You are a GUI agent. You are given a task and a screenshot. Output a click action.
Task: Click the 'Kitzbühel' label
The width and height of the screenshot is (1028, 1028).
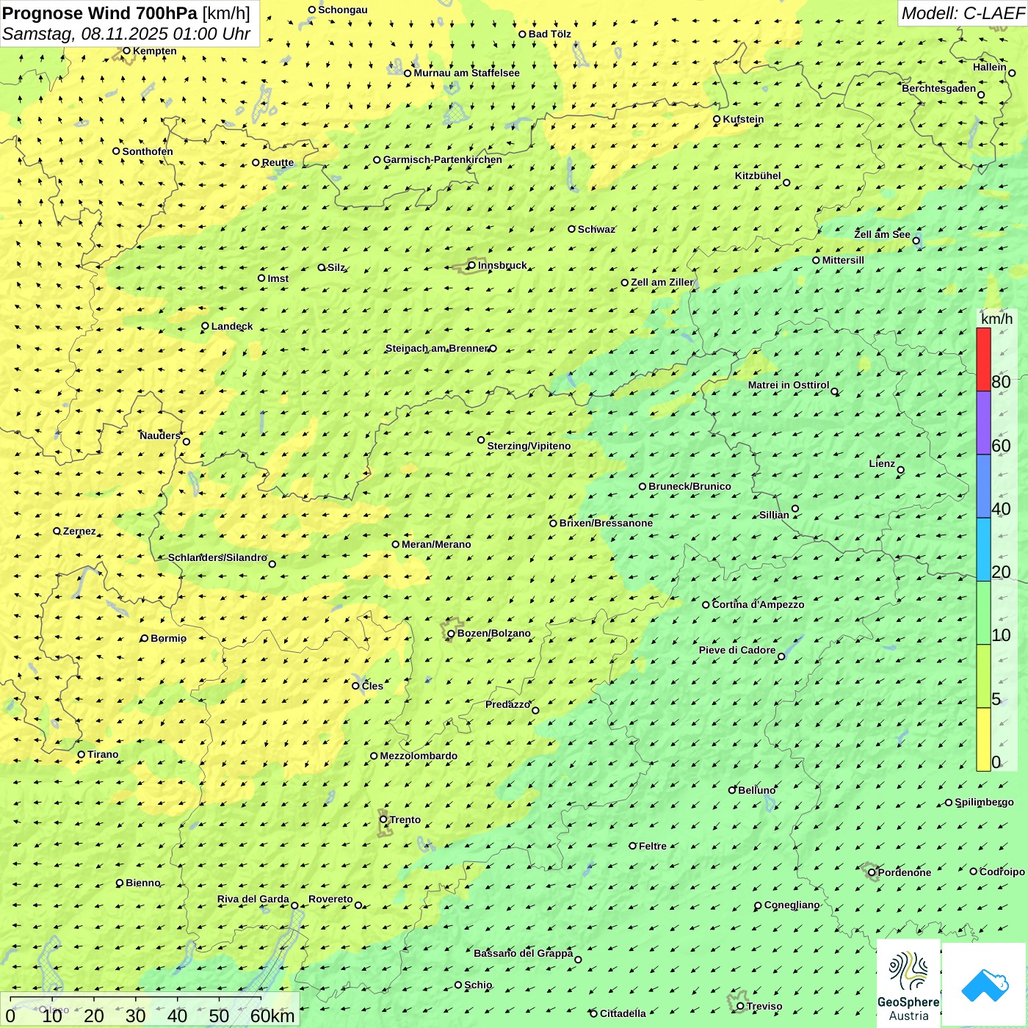(x=758, y=175)
